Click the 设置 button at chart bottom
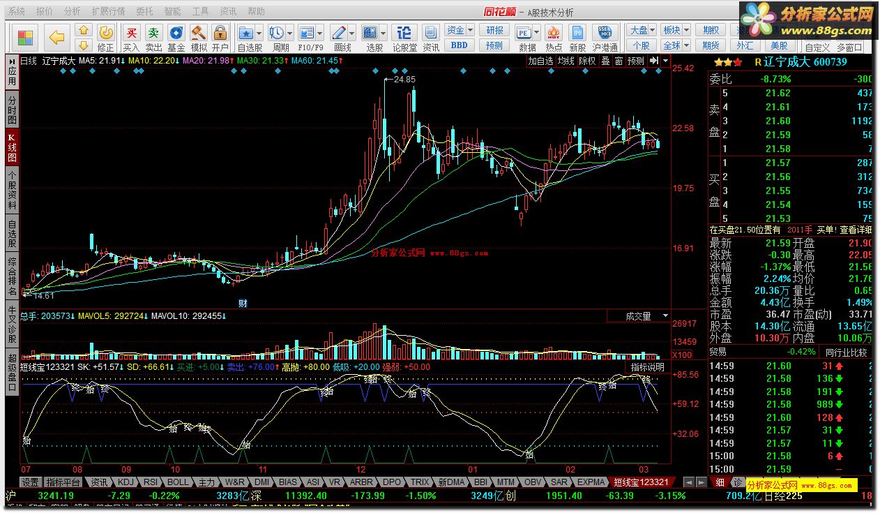Screen dimensions: 880x513 31,482
